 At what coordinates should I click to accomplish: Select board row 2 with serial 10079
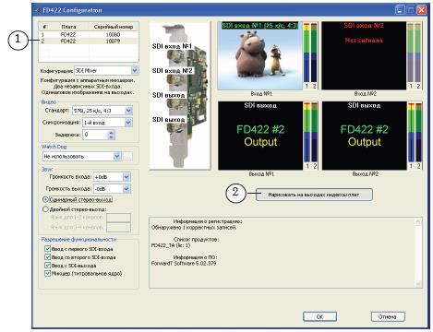pos(89,41)
